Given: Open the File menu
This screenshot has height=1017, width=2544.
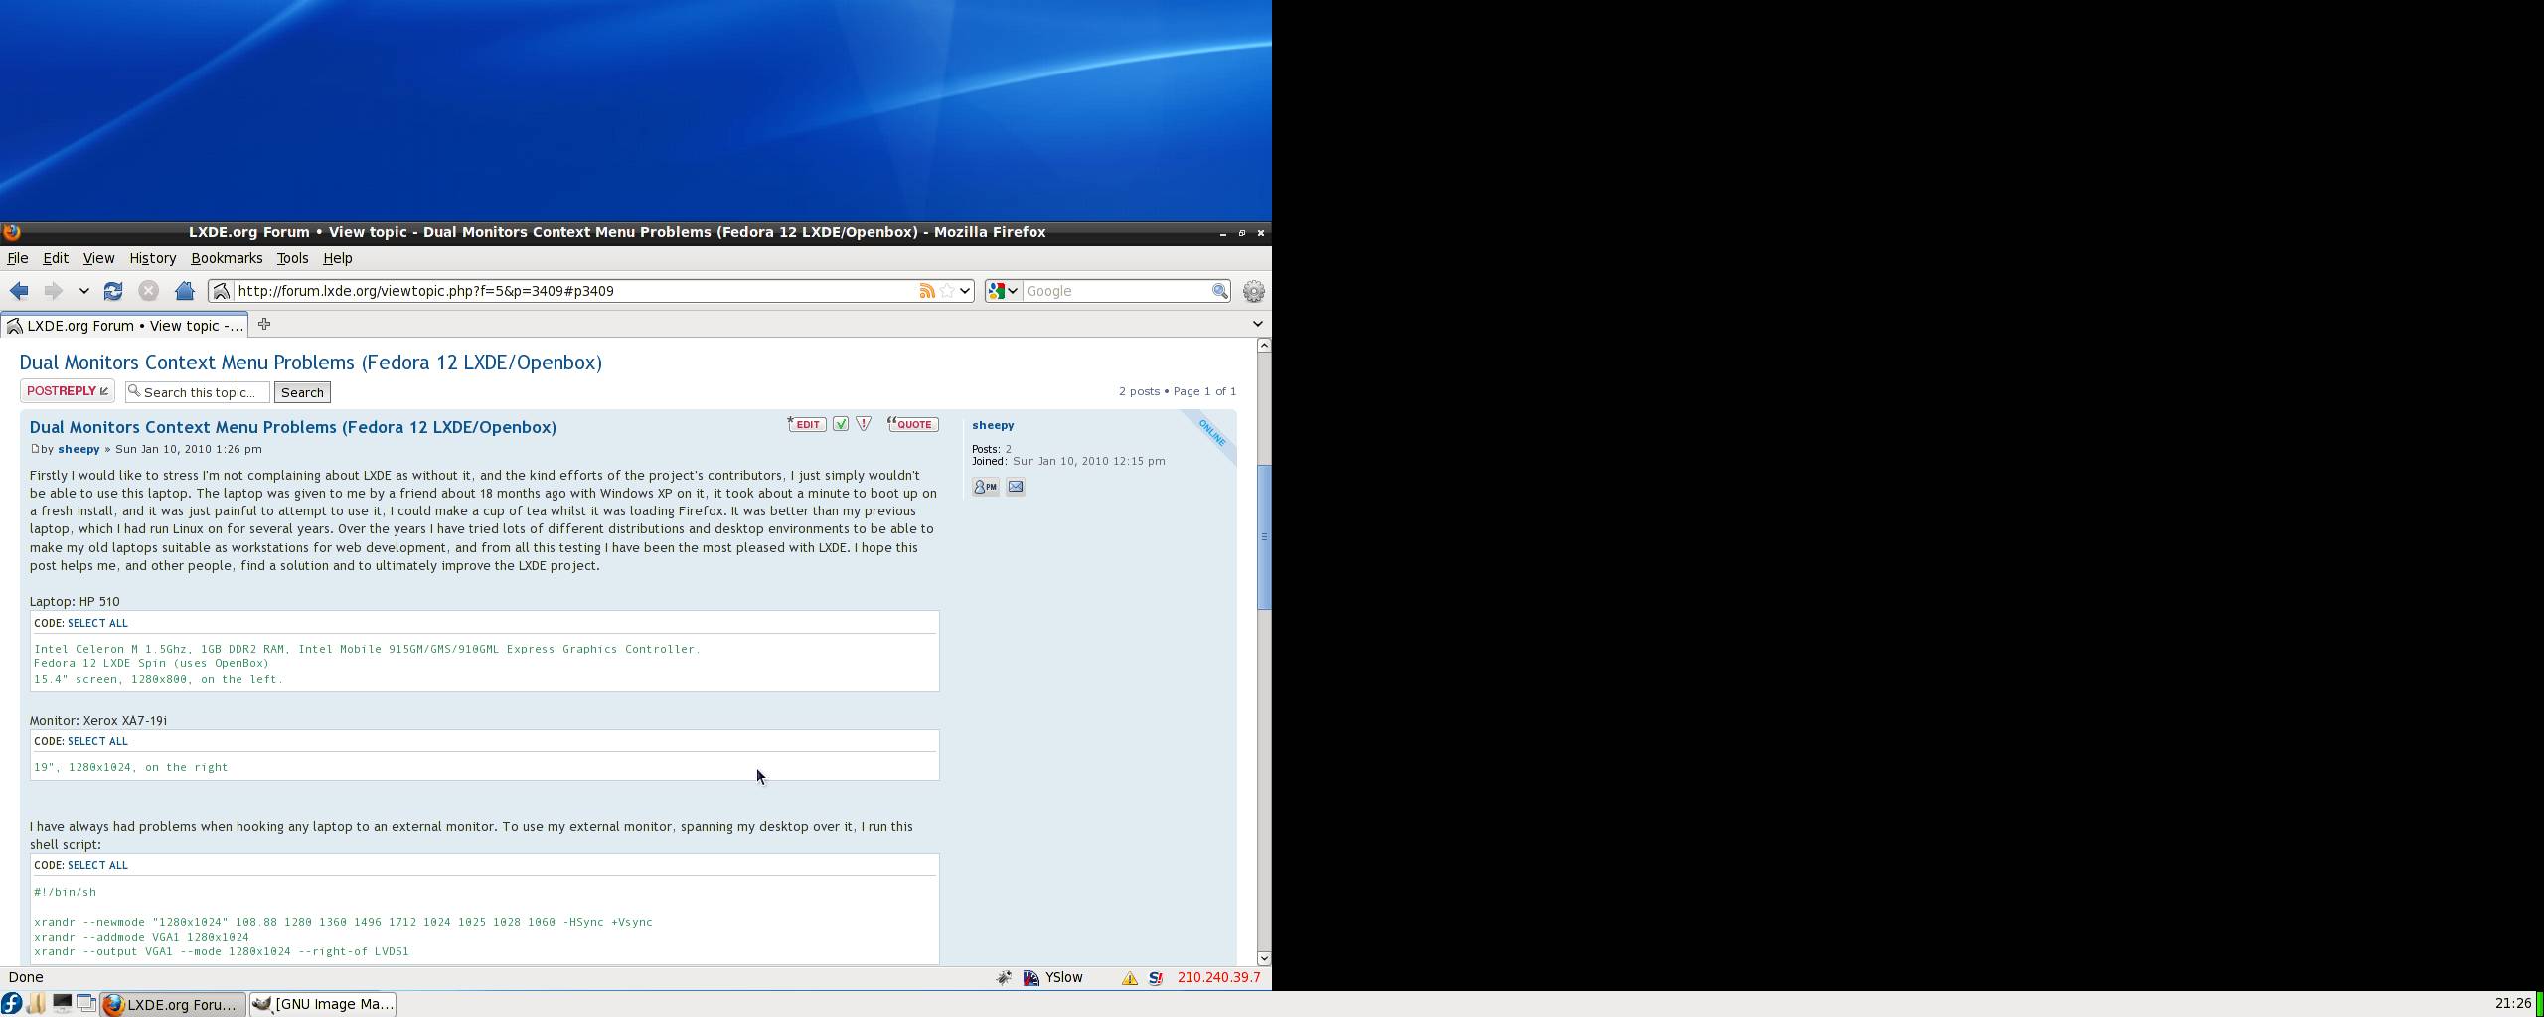Looking at the screenshot, I should 18,258.
